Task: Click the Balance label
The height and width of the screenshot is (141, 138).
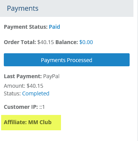Action: (67, 42)
